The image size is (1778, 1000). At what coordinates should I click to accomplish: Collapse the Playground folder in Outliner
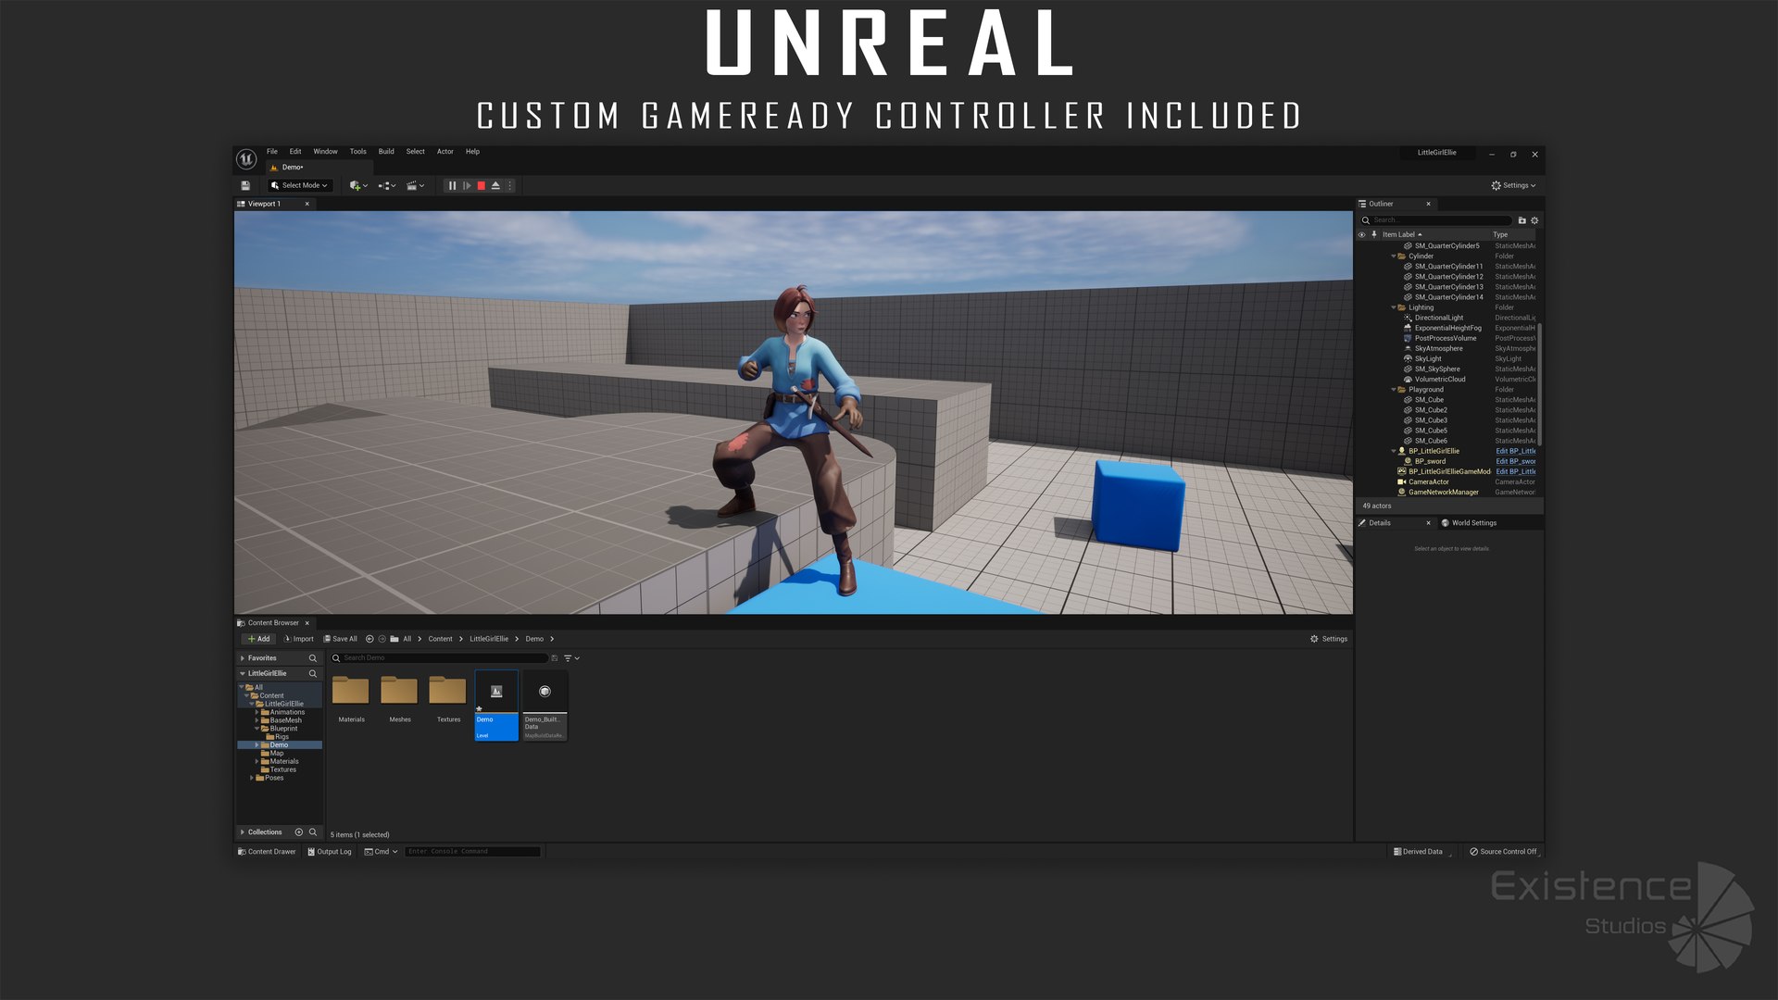(x=1394, y=390)
